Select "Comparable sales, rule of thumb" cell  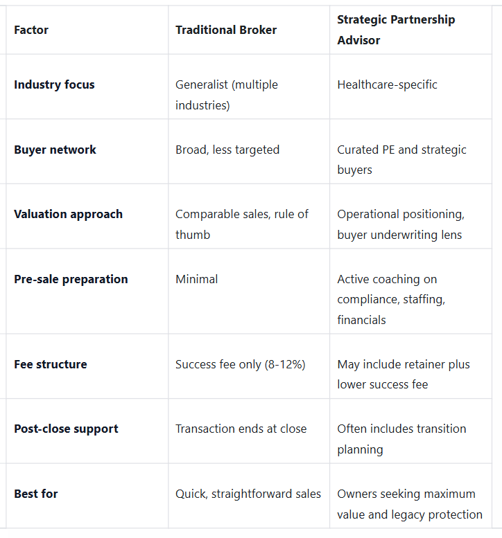[242, 224]
